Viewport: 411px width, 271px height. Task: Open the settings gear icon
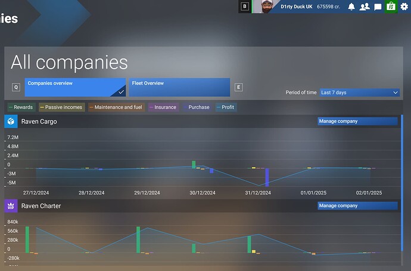(x=404, y=7)
